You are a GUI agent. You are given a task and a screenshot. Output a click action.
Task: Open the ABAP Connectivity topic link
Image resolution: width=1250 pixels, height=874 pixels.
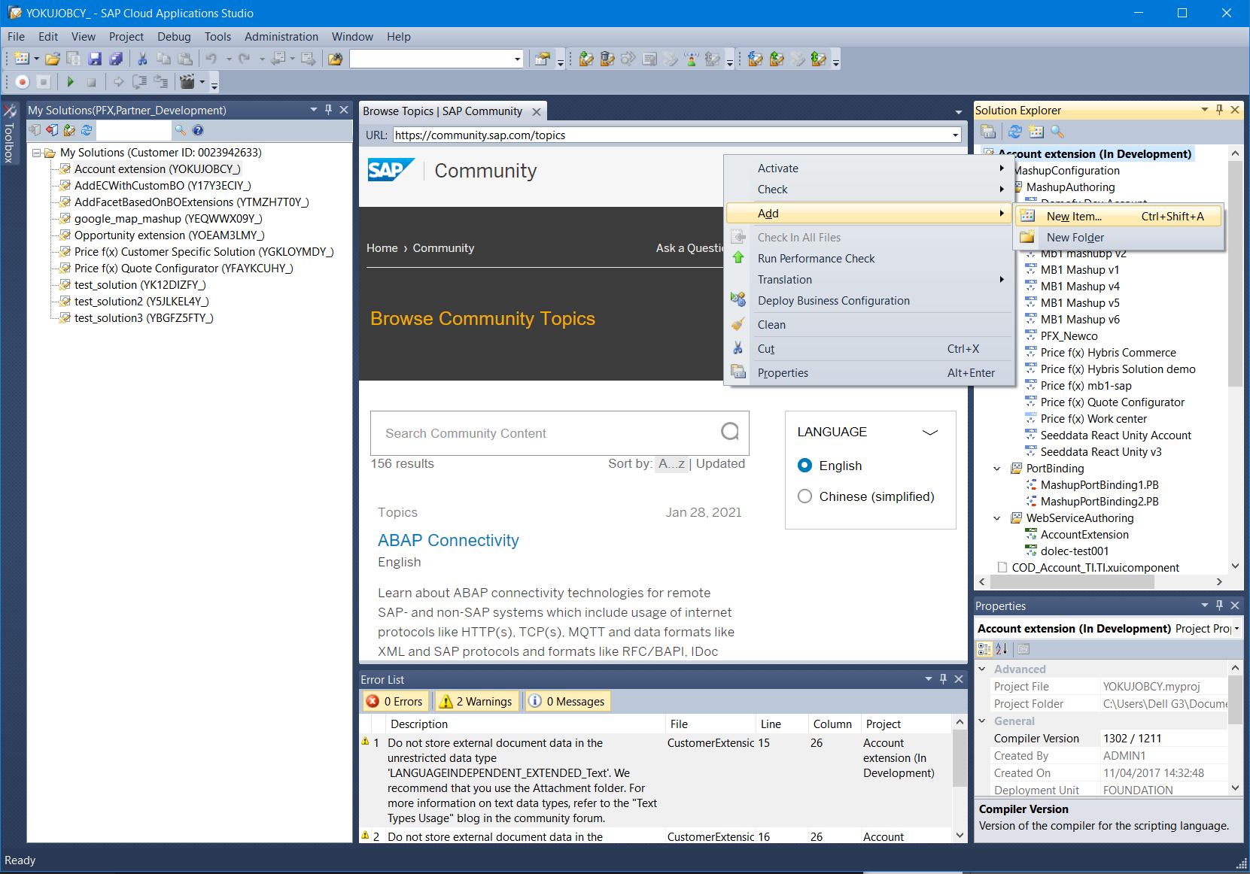(x=448, y=540)
